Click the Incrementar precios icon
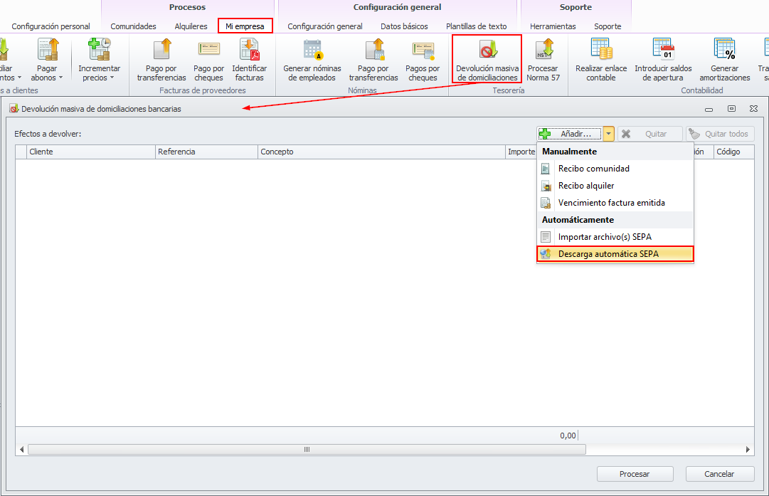769x496 pixels. coord(99,50)
